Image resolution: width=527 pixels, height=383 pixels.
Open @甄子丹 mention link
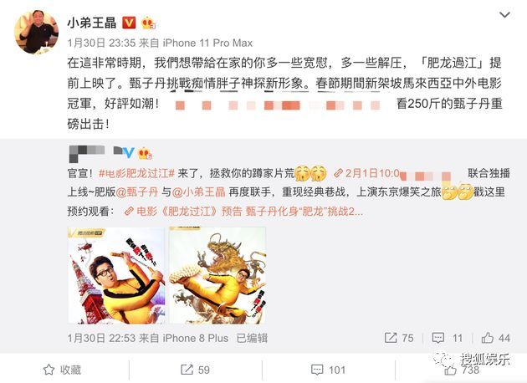(x=137, y=191)
